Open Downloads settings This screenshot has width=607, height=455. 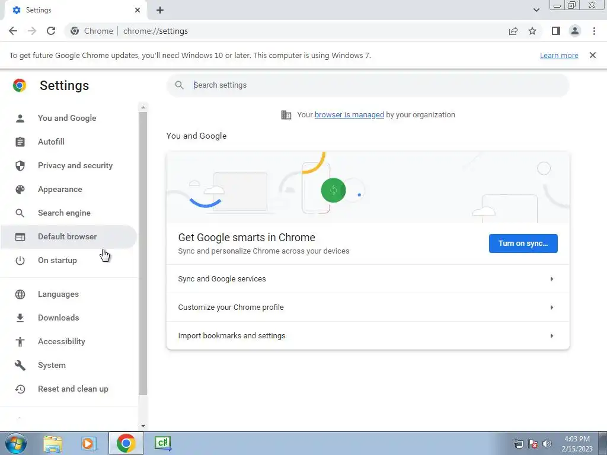(69, 318)
